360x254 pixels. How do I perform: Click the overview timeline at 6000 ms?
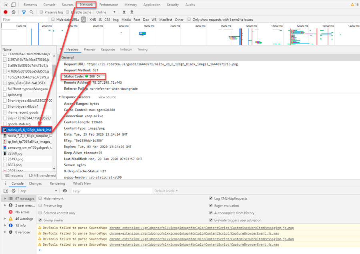tap(149, 26)
